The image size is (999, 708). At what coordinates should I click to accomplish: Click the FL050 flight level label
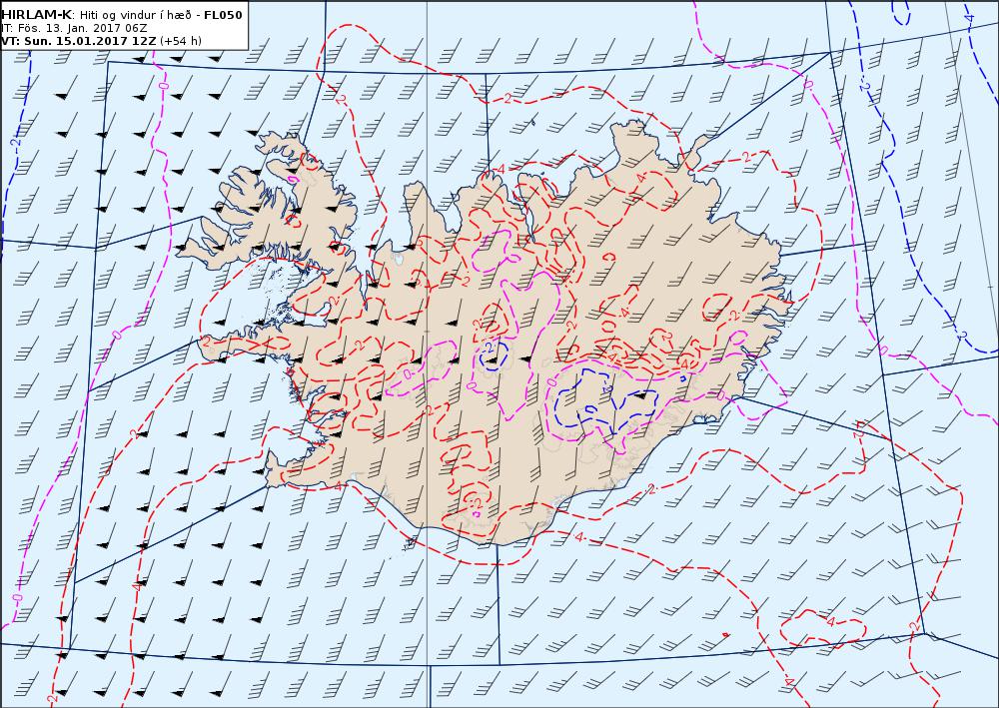223,15
